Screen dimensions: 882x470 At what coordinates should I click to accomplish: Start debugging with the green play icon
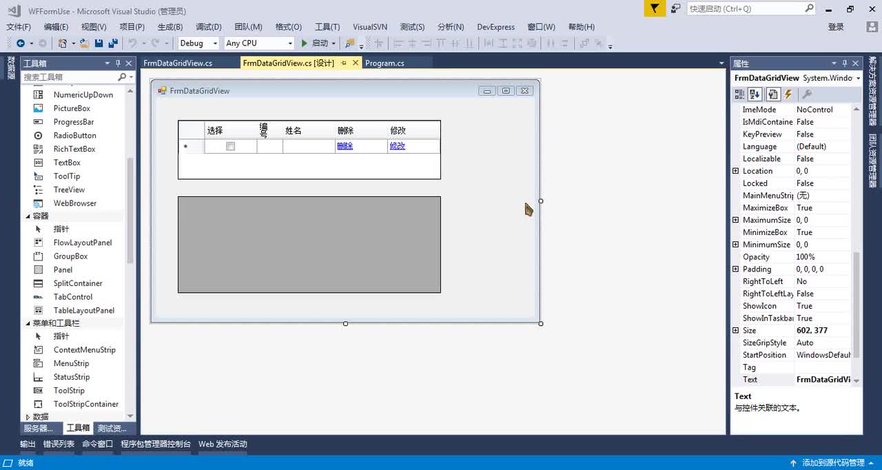305,43
